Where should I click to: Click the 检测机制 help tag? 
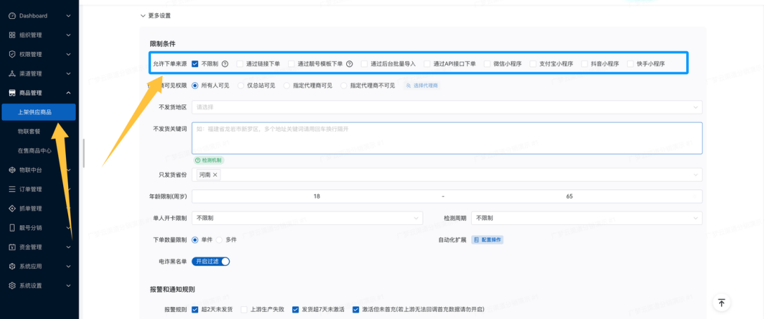click(x=209, y=160)
